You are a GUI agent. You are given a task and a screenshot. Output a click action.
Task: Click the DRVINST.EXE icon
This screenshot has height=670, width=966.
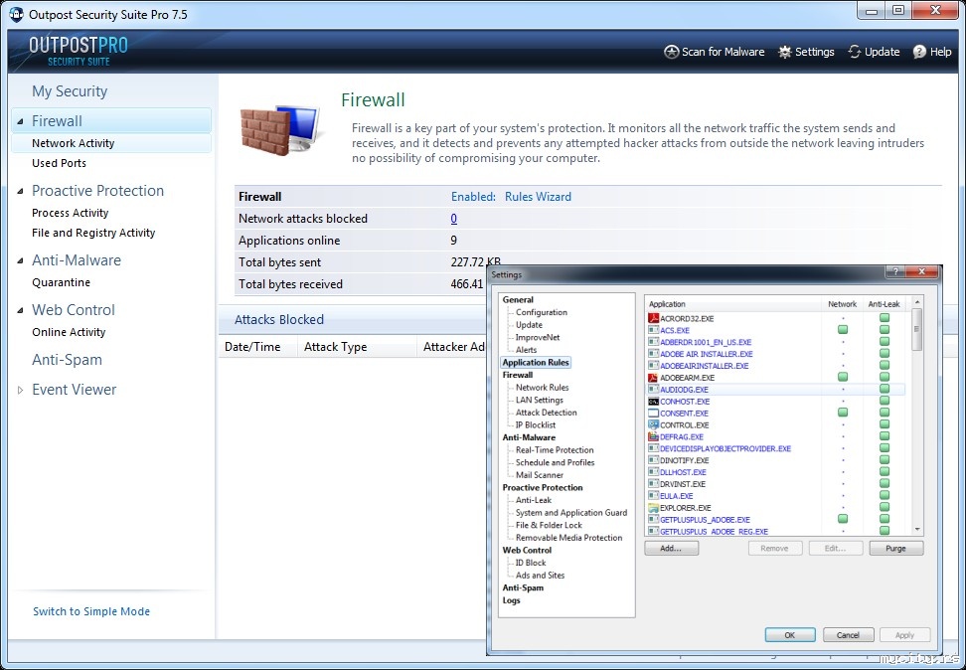653,484
